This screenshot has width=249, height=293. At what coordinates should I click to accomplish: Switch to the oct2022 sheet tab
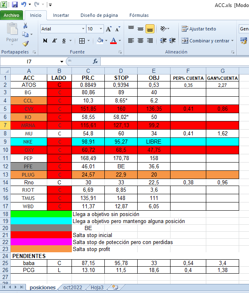[73, 287]
